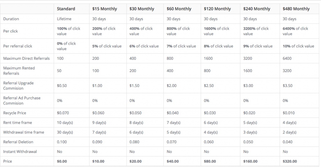
Task: Select the Recycle Price row label
Action: 14,113
